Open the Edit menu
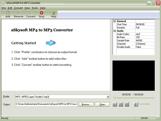The image size is (161, 121). [x=10, y=8]
